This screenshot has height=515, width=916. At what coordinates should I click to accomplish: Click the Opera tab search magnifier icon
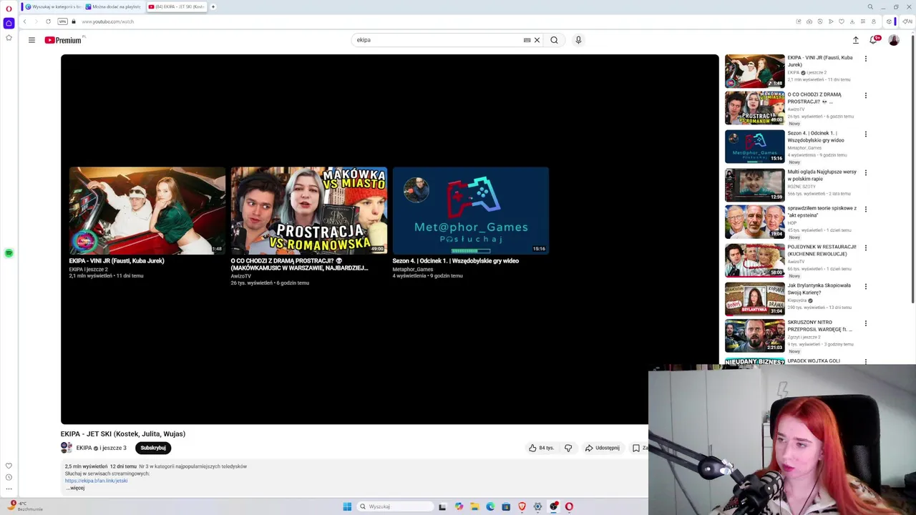[870, 6]
